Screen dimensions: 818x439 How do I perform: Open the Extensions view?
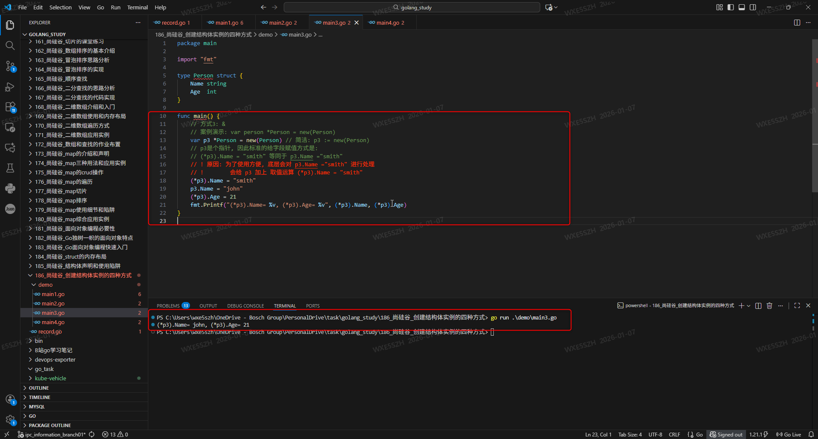tap(10, 107)
